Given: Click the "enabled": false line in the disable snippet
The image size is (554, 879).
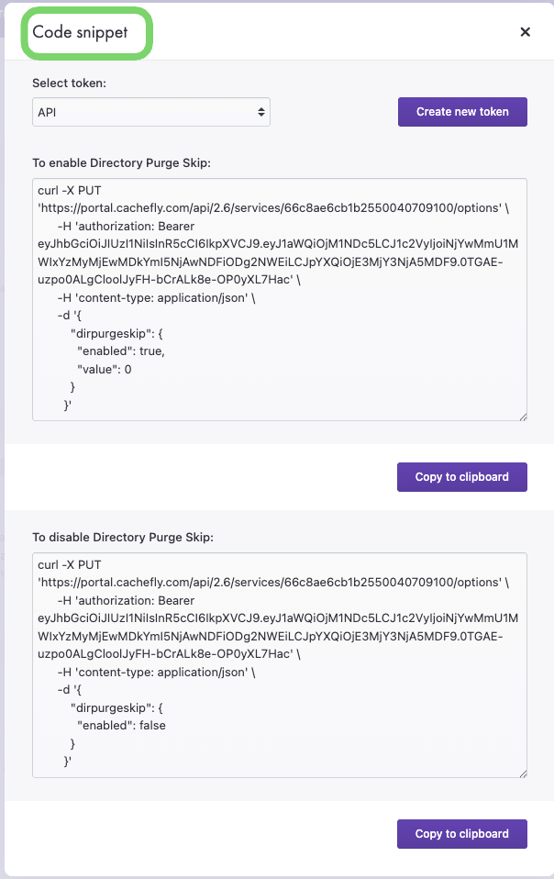Looking at the screenshot, I should [x=122, y=726].
